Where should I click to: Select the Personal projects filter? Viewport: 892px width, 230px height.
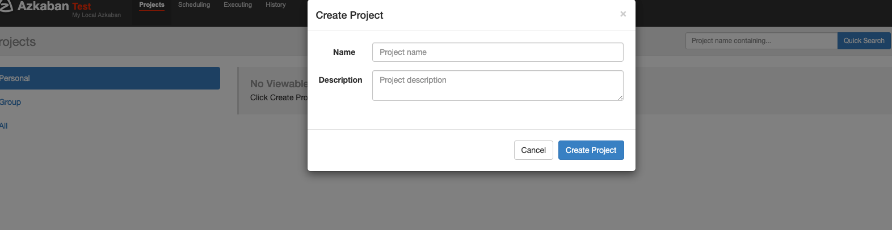108,78
